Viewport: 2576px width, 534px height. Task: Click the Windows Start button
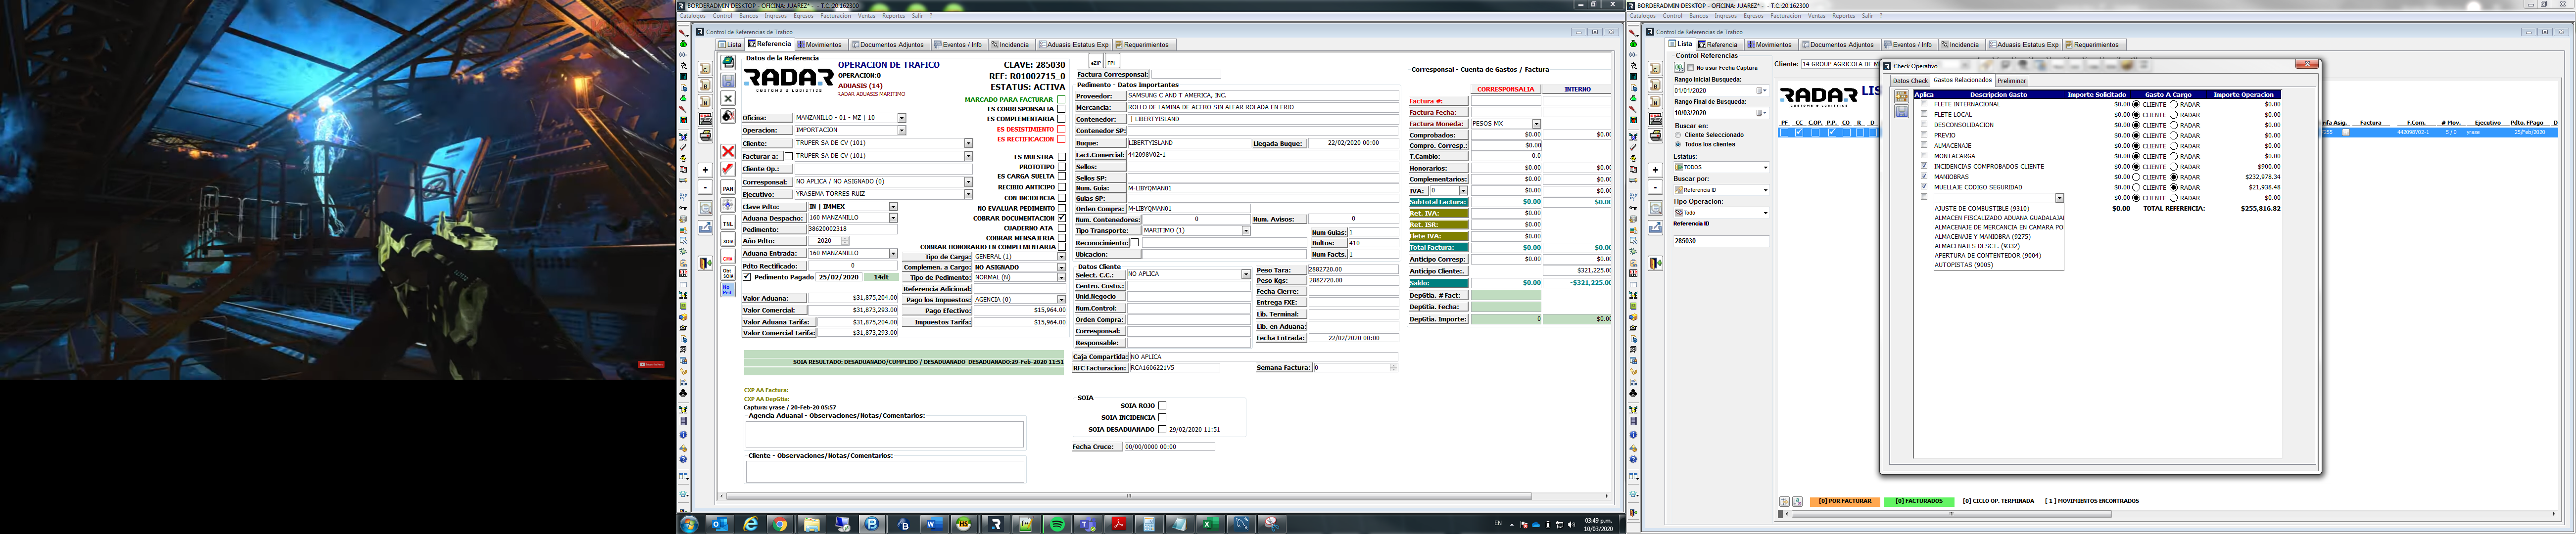689,524
